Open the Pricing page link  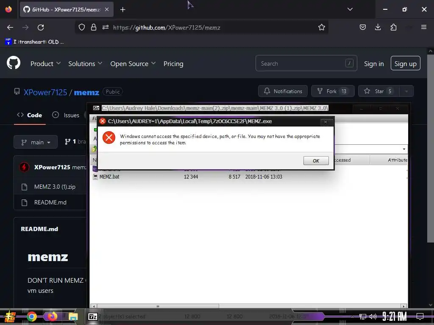[173, 63]
